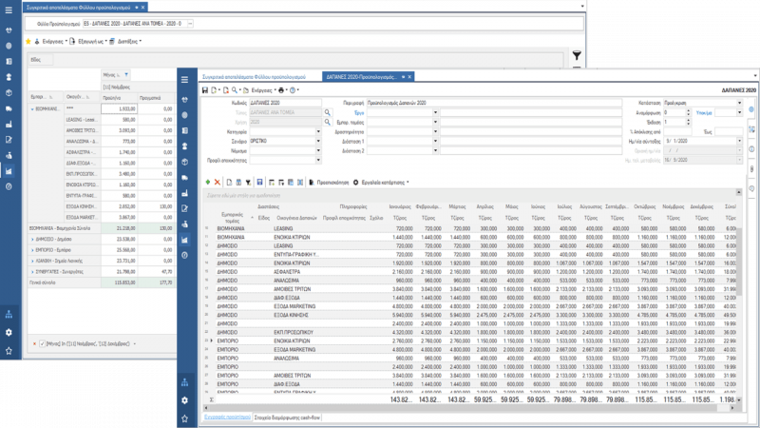Click the Υποκ/μα blue link label

coord(704,112)
